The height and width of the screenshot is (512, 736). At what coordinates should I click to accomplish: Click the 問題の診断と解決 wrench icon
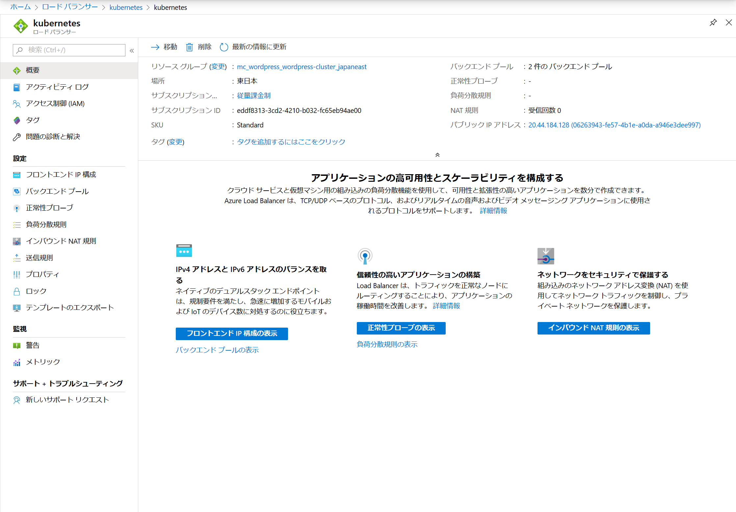[17, 137]
